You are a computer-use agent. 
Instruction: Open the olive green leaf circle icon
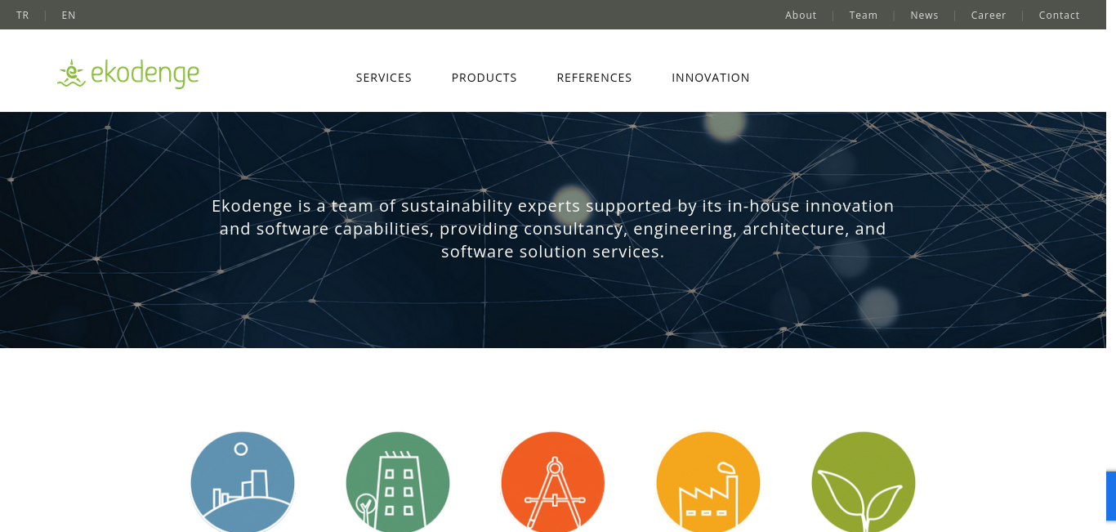point(864,482)
